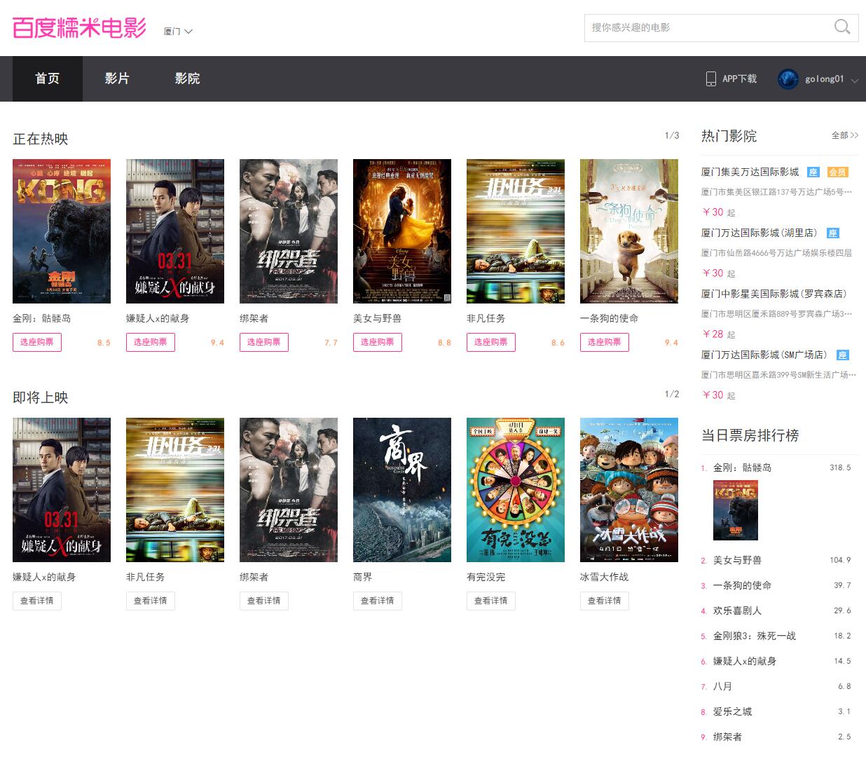This screenshot has height=757, width=866.
Task: Click 选座购票 for 绑架者
Action: (x=264, y=342)
